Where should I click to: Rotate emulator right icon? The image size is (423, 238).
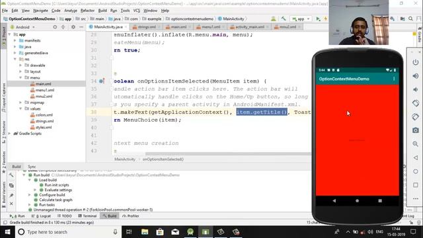tap(416, 116)
